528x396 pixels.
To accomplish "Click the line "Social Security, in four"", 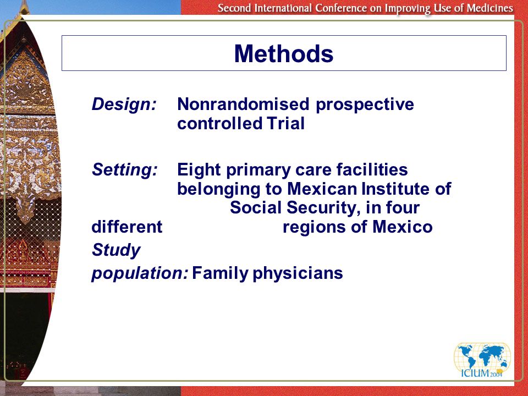I will coord(324,208).
